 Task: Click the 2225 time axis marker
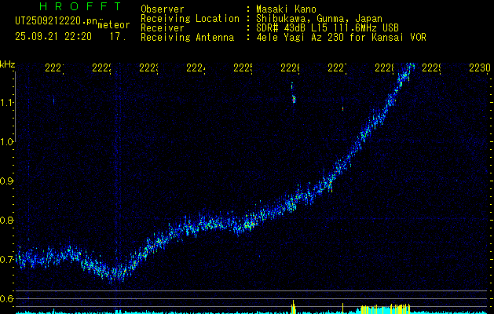243,68
